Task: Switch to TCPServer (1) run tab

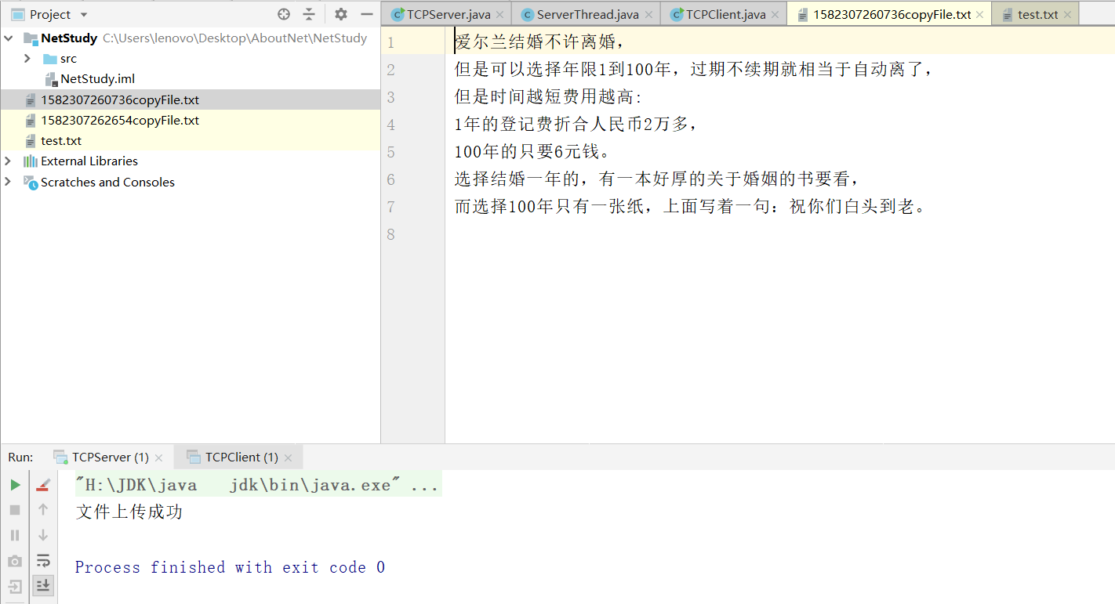Action: (109, 457)
